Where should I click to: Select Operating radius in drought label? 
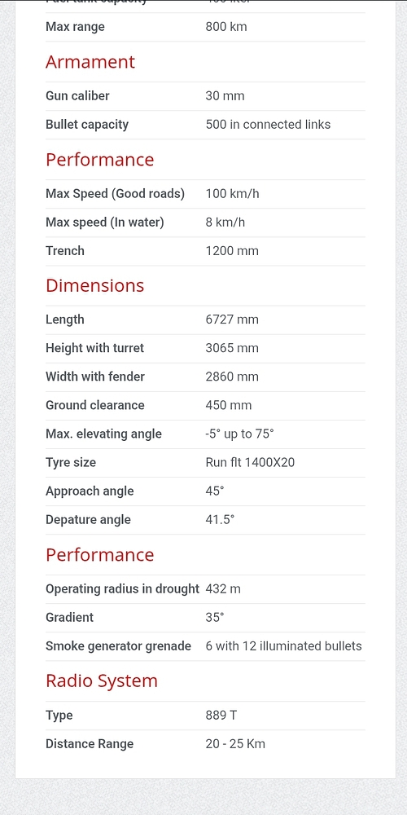[x=123, y=589]
